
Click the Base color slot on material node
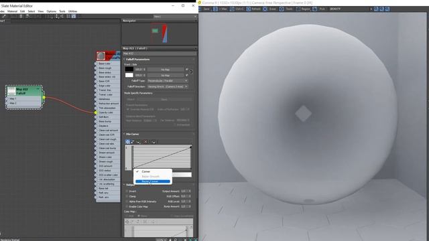(108, 64)
